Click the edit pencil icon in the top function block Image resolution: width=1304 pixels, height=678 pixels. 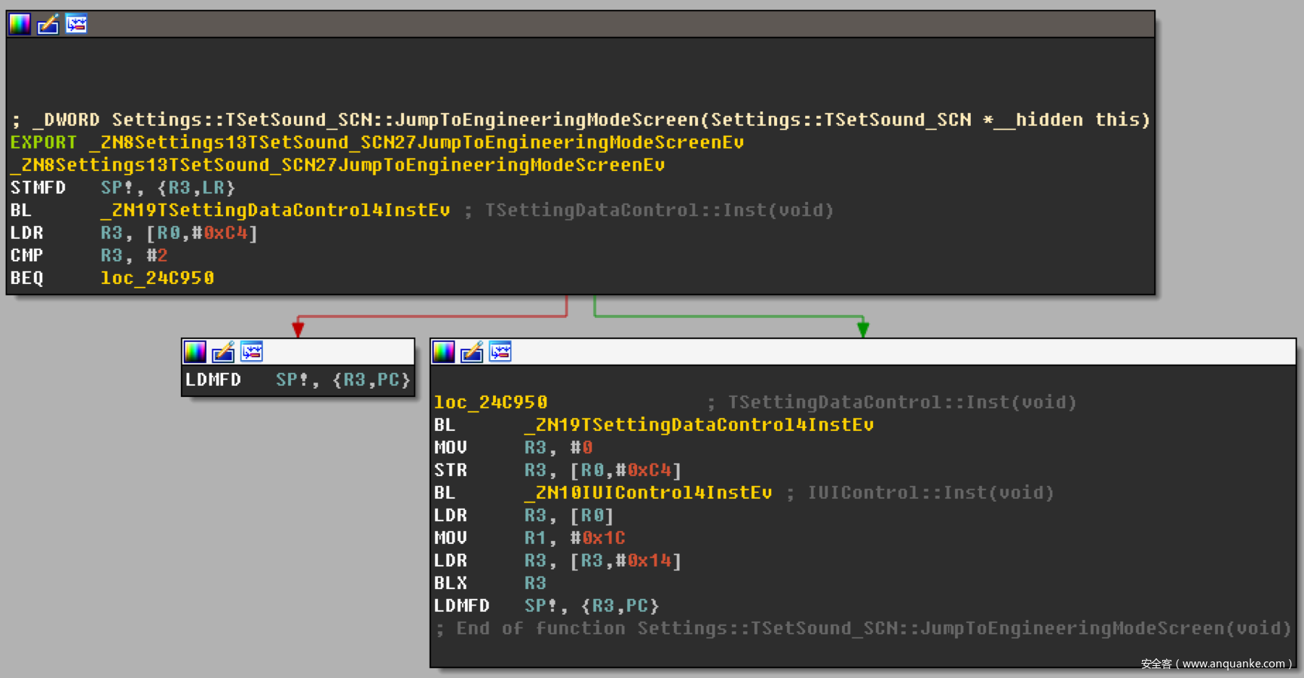(48, 24)
